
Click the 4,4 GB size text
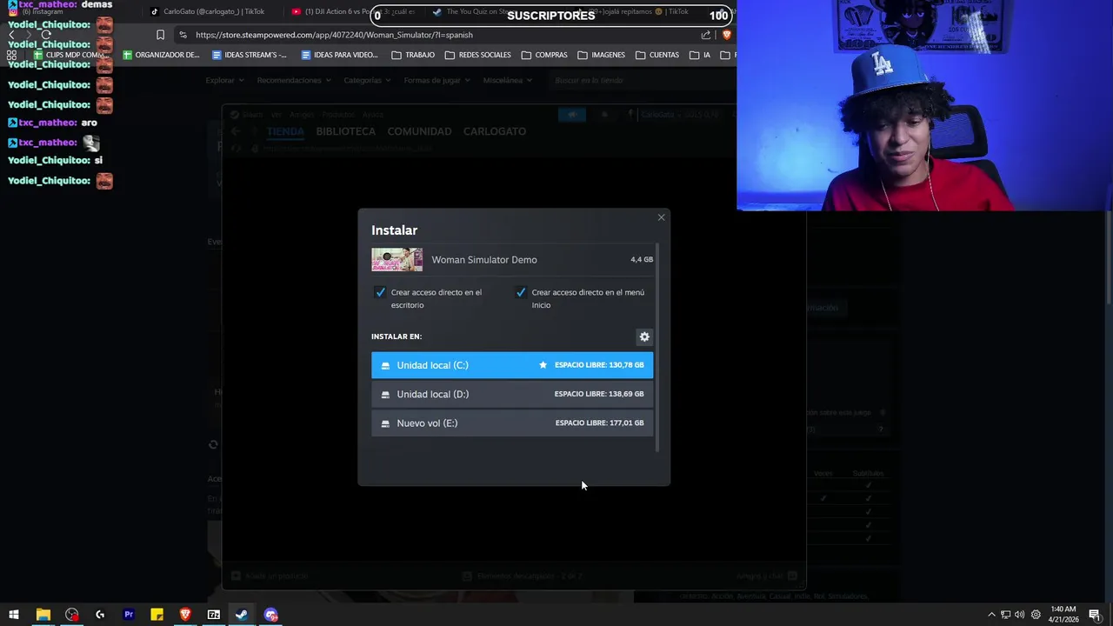pos(642,260)
